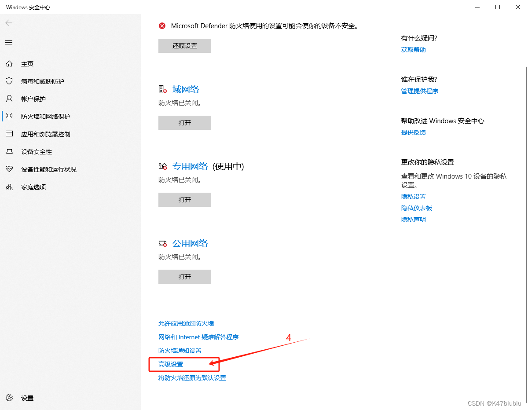Click 提供反馈 link
528x410 pixels.
[414, 132]
